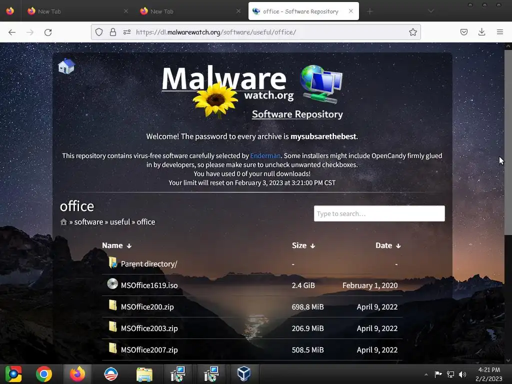Click the action center flag tray icon

tap(438, 374)
